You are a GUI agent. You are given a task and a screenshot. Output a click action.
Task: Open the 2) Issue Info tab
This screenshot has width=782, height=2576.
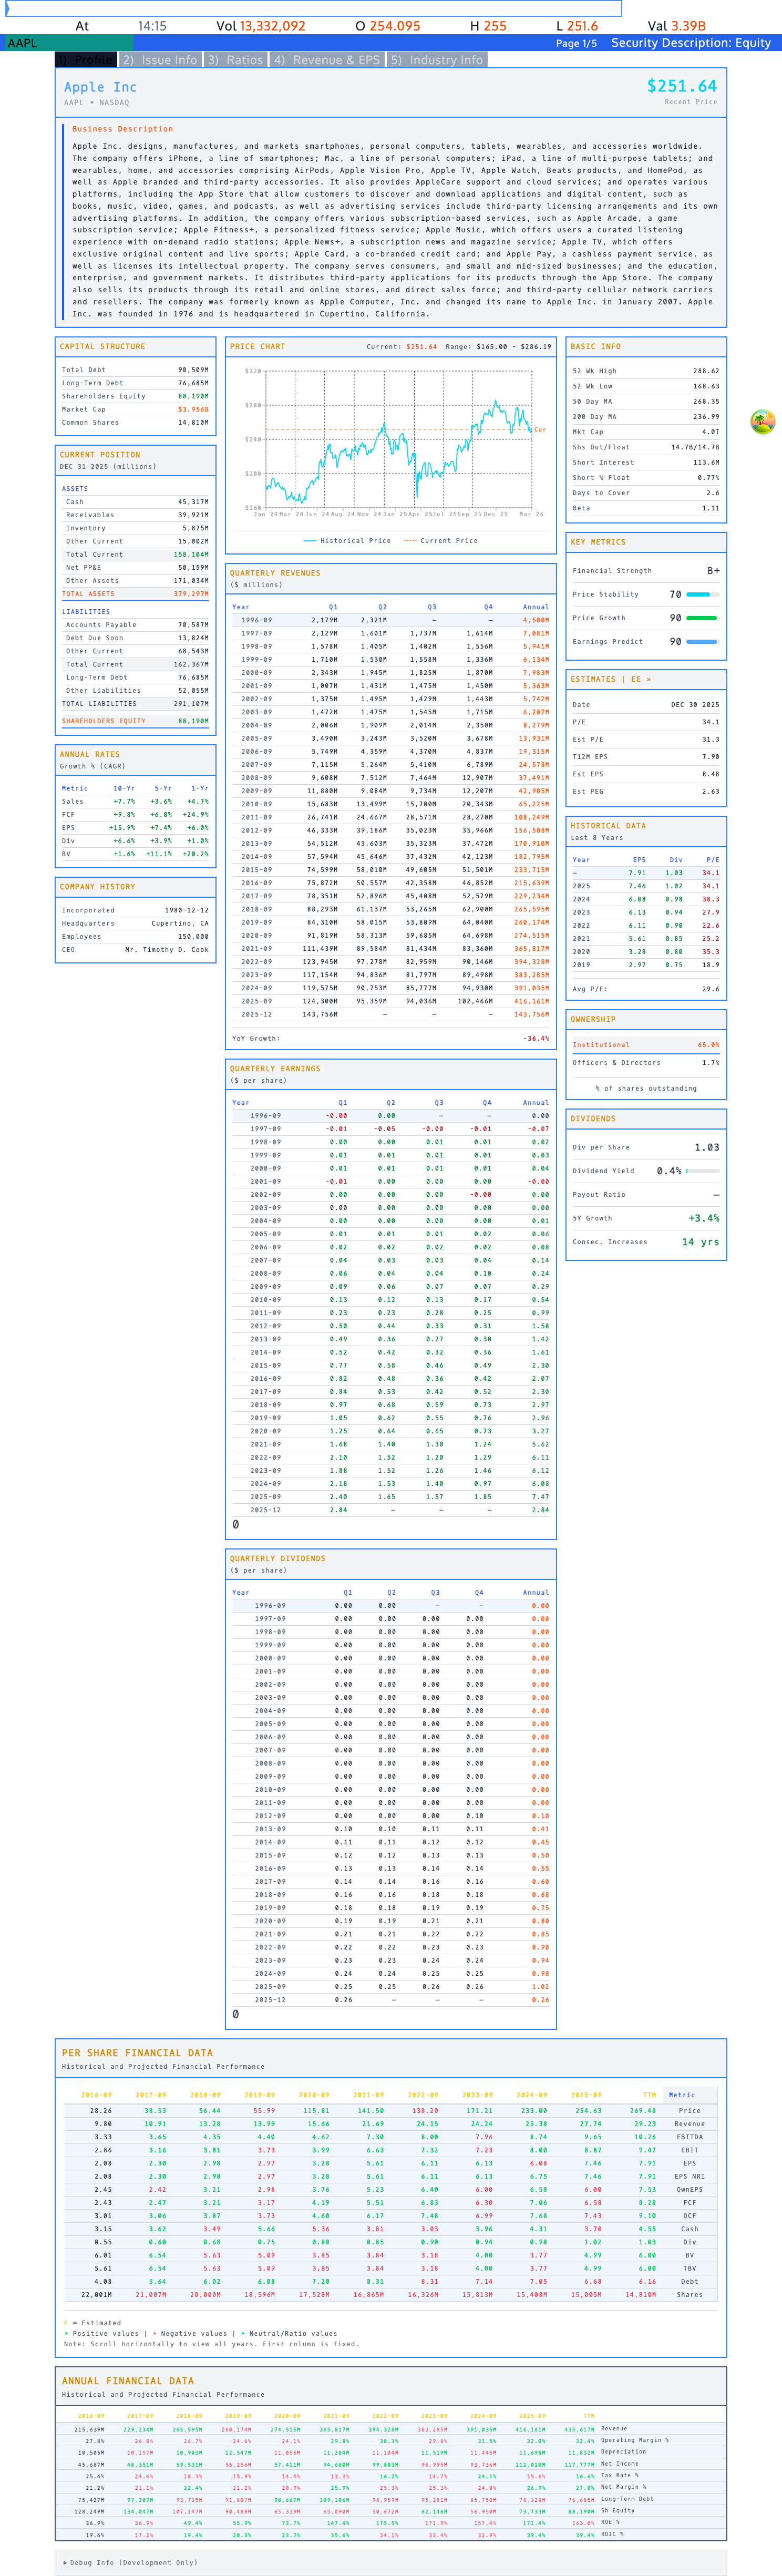(160, 60)
